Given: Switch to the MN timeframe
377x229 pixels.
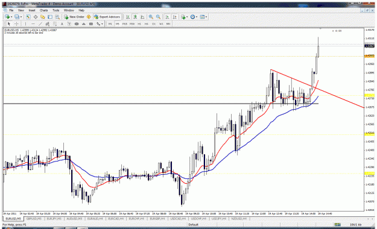Looking at the screenshot, I should tap(168, 24).
